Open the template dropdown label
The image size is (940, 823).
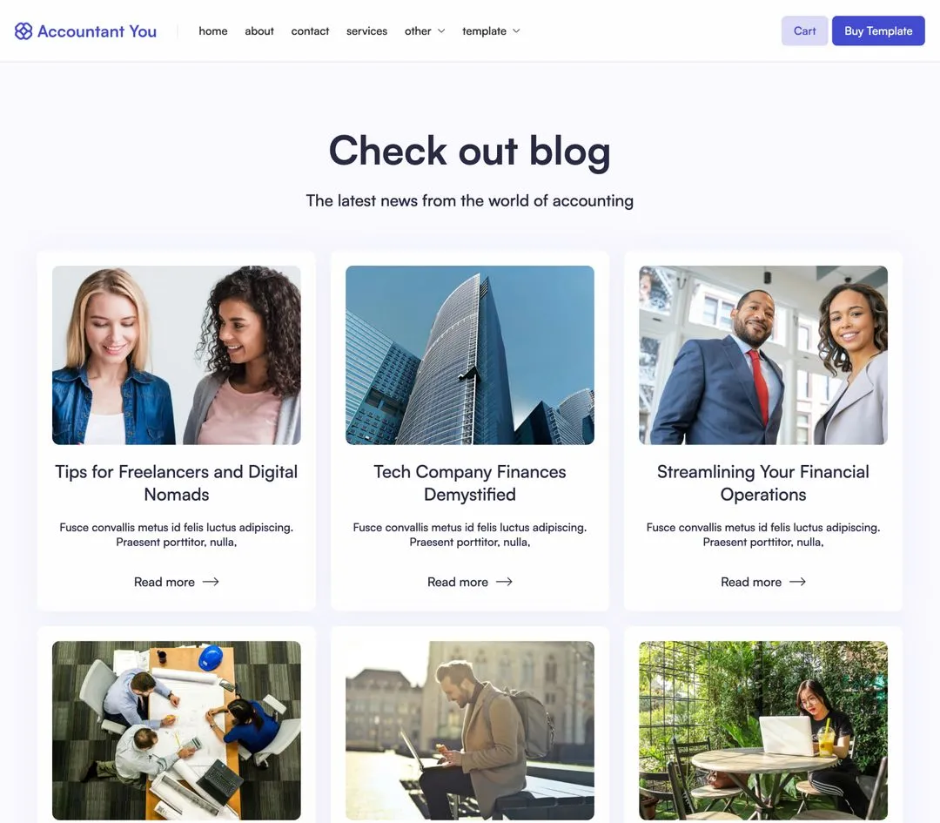484,31
